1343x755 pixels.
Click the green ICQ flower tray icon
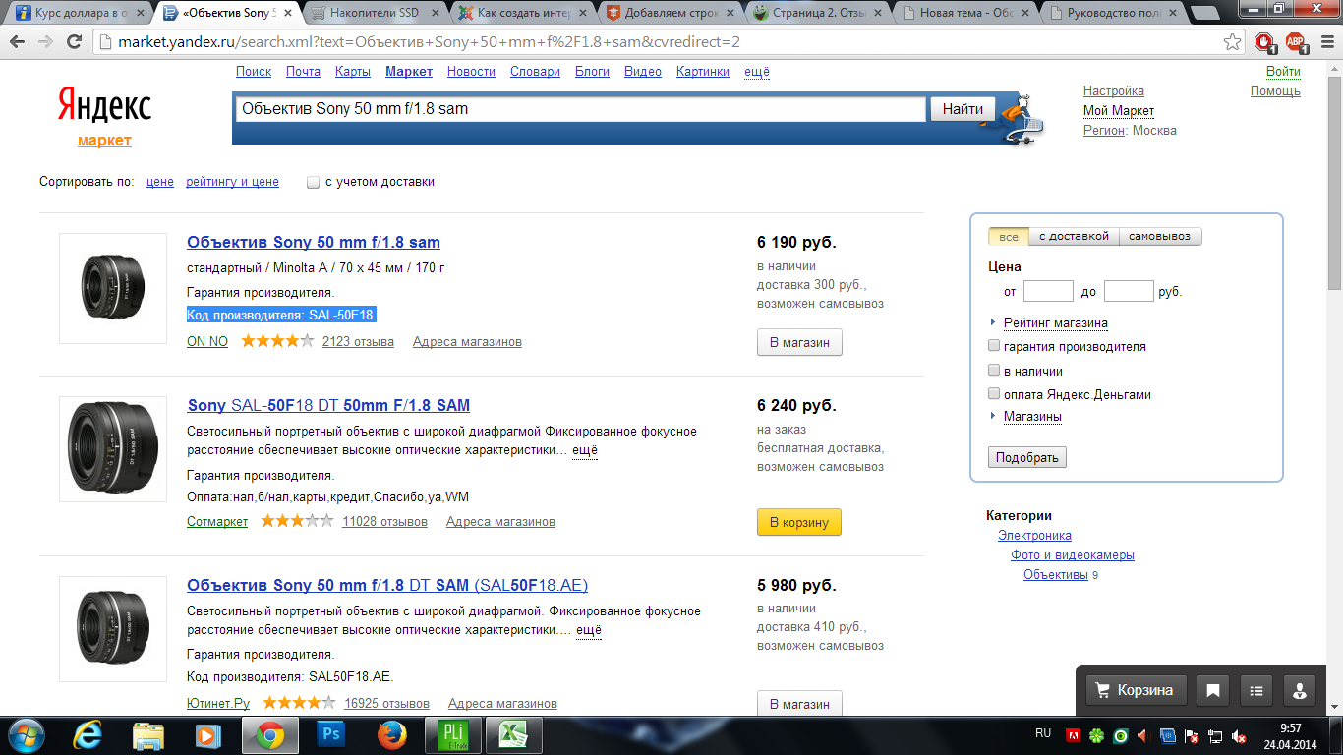[1096, 735]
